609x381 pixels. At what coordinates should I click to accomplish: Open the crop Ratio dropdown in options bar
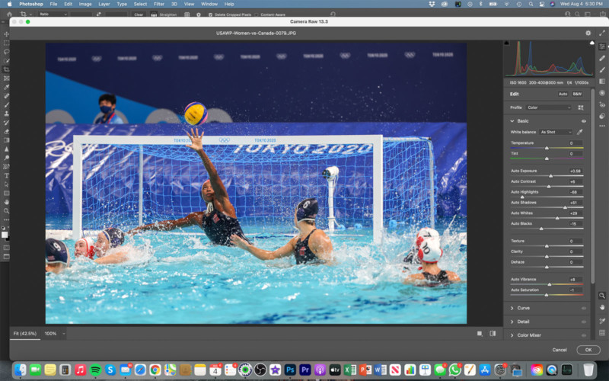[53, 14]
